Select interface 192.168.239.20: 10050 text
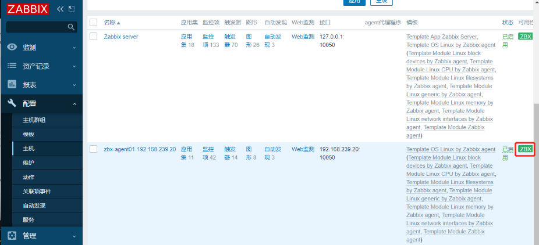Image resolution: width=539 pixels, height=245 pixels. 339,153
